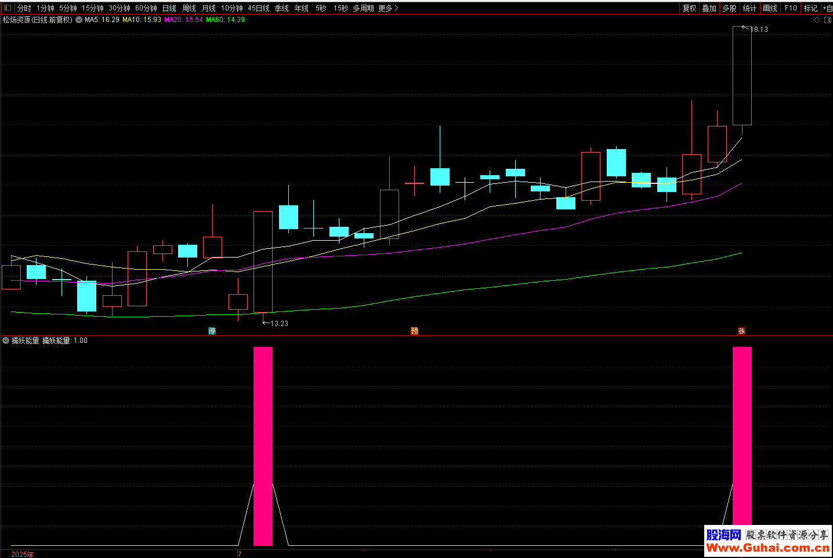Click the diamond icon above the chart
The height and width of the screenshot is (558, 833).
click(x=817, y=20)
